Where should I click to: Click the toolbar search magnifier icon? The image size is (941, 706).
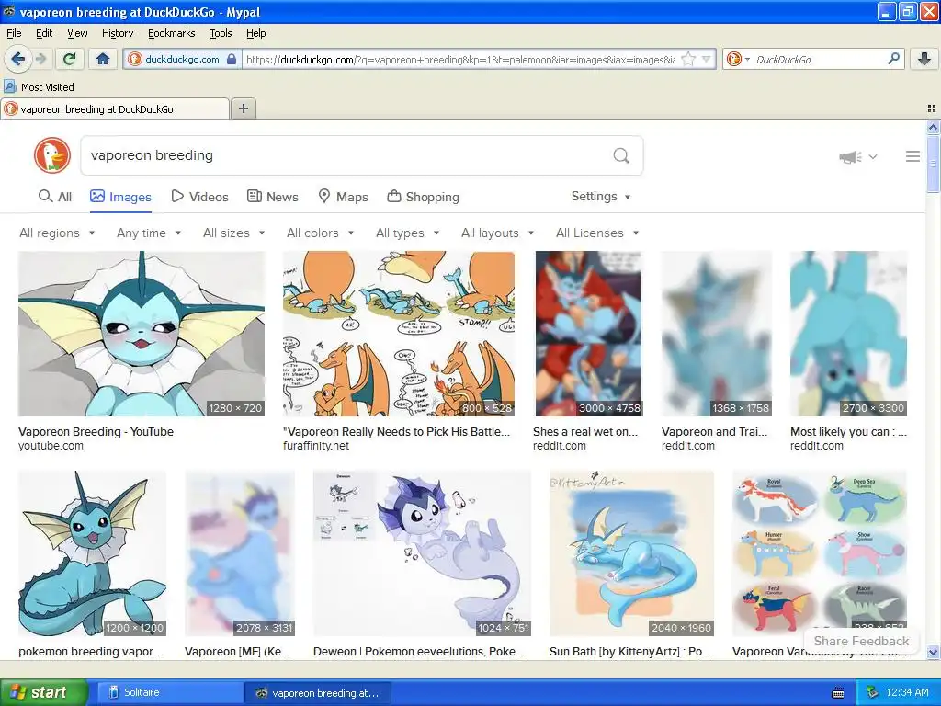(893, 58)
